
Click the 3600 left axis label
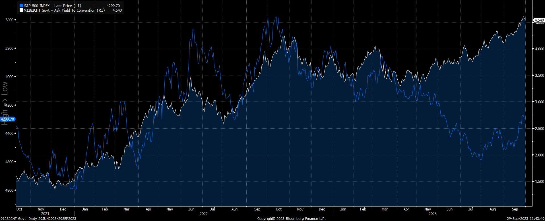(x=9, y=20)
